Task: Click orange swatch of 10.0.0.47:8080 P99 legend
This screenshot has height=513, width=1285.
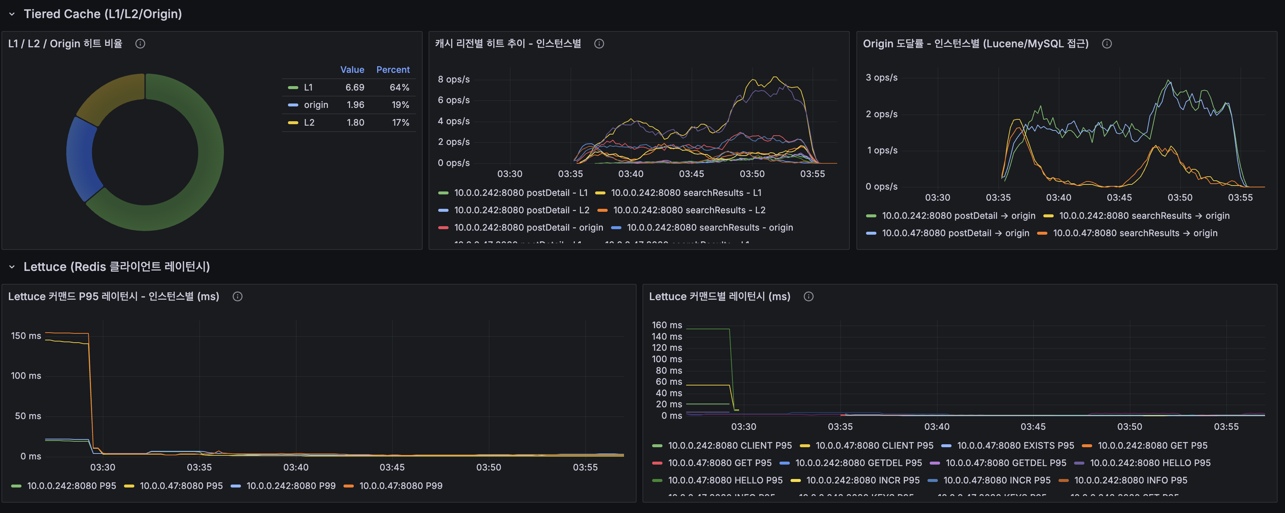Action: (x=349, y=486)
